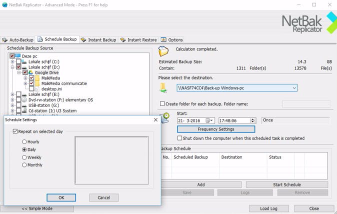Select the Daily radio option
Screen dimensions: 337x214
coord(24,149)
